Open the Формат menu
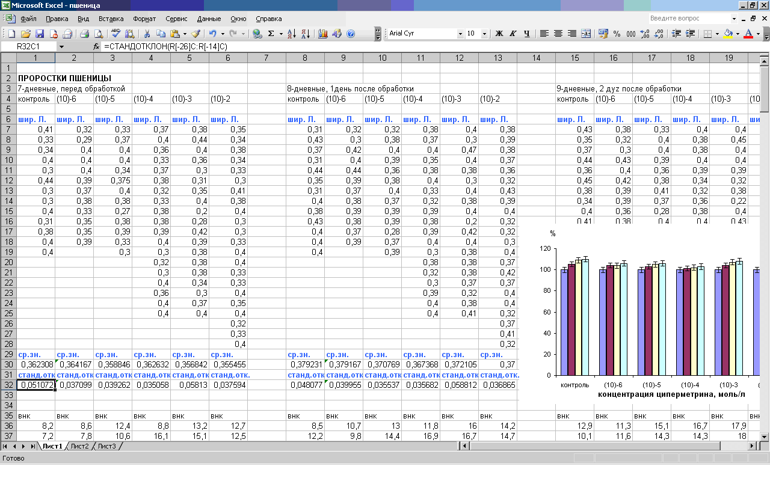 pos(144,19)
